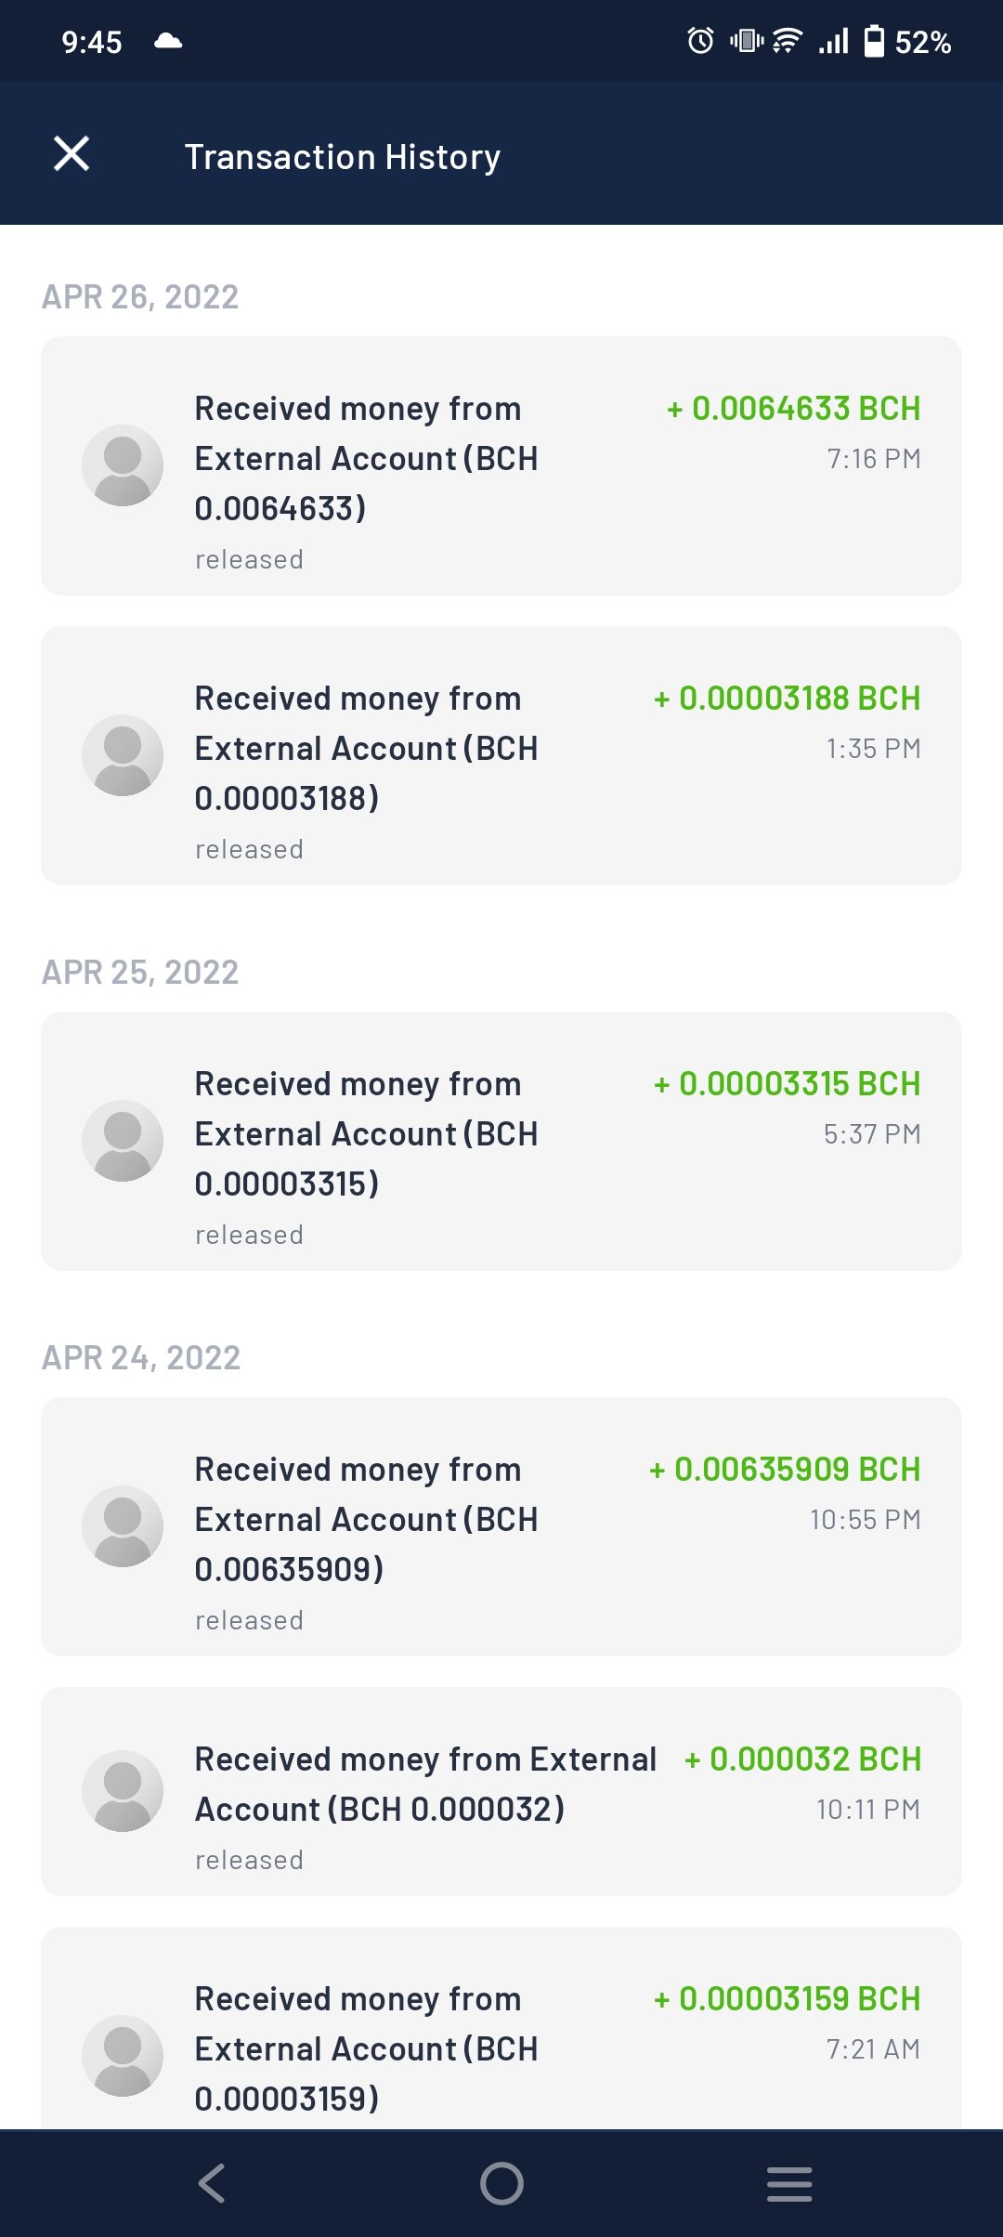Image resolution: width=1003 pixels, height=2237 pixels.
Task: Tap the + 0.0064633 BCH amount
Action: pos(794,409)
